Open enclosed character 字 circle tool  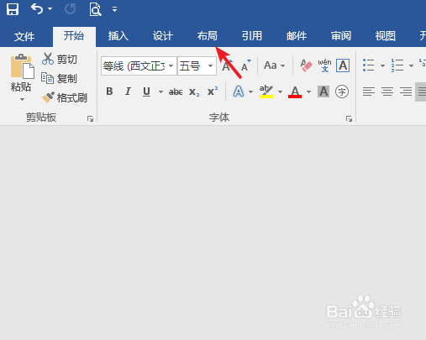342,92
